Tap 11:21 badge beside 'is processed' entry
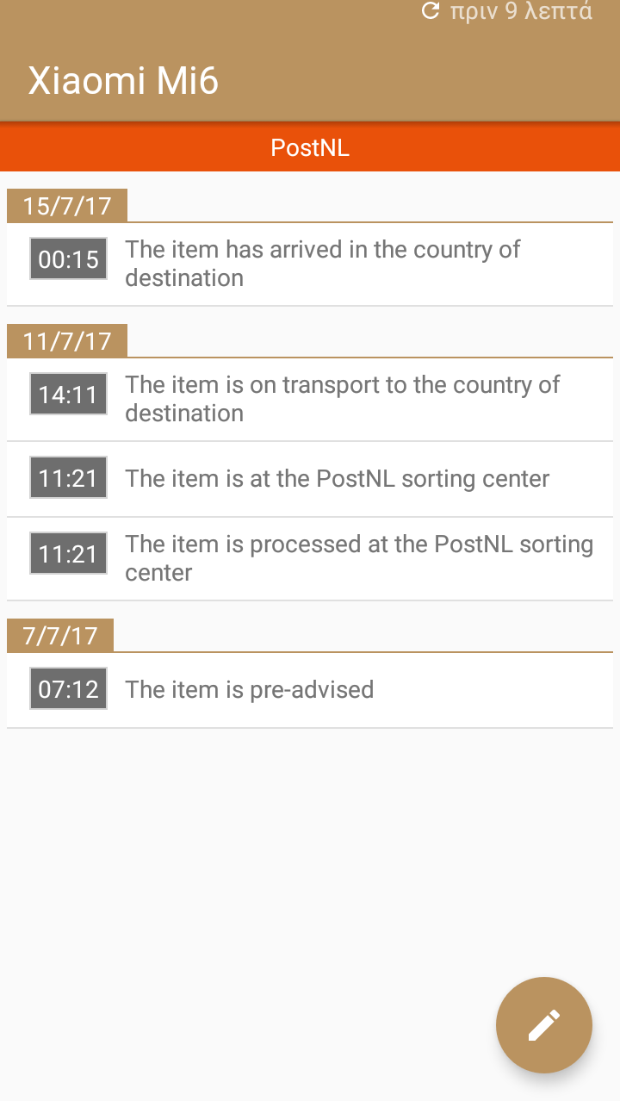 [x=69, y=553]
